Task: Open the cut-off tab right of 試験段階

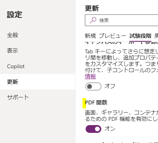Action: coord(156,36)
